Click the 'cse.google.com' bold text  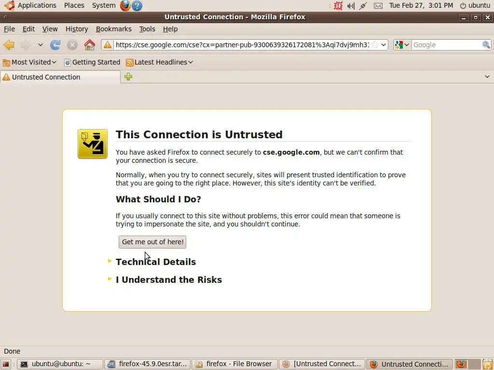291,152
